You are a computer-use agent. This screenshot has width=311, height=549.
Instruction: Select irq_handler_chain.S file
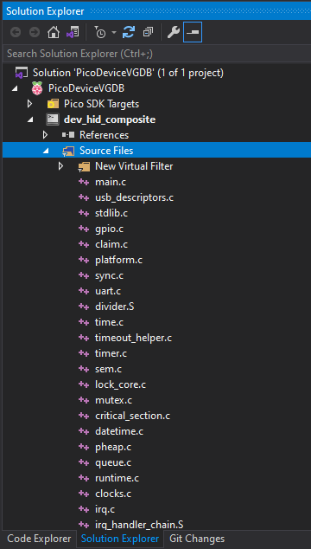(x=139, y=525)
